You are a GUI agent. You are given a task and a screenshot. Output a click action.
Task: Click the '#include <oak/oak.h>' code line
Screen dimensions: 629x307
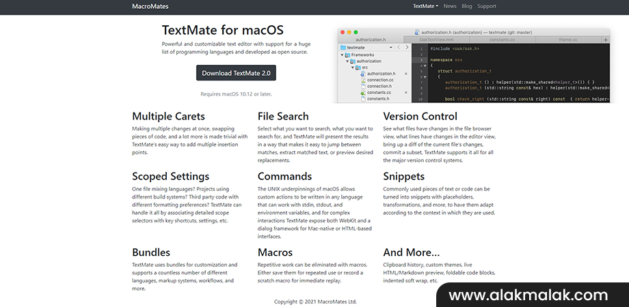click(x=455, y=48)
